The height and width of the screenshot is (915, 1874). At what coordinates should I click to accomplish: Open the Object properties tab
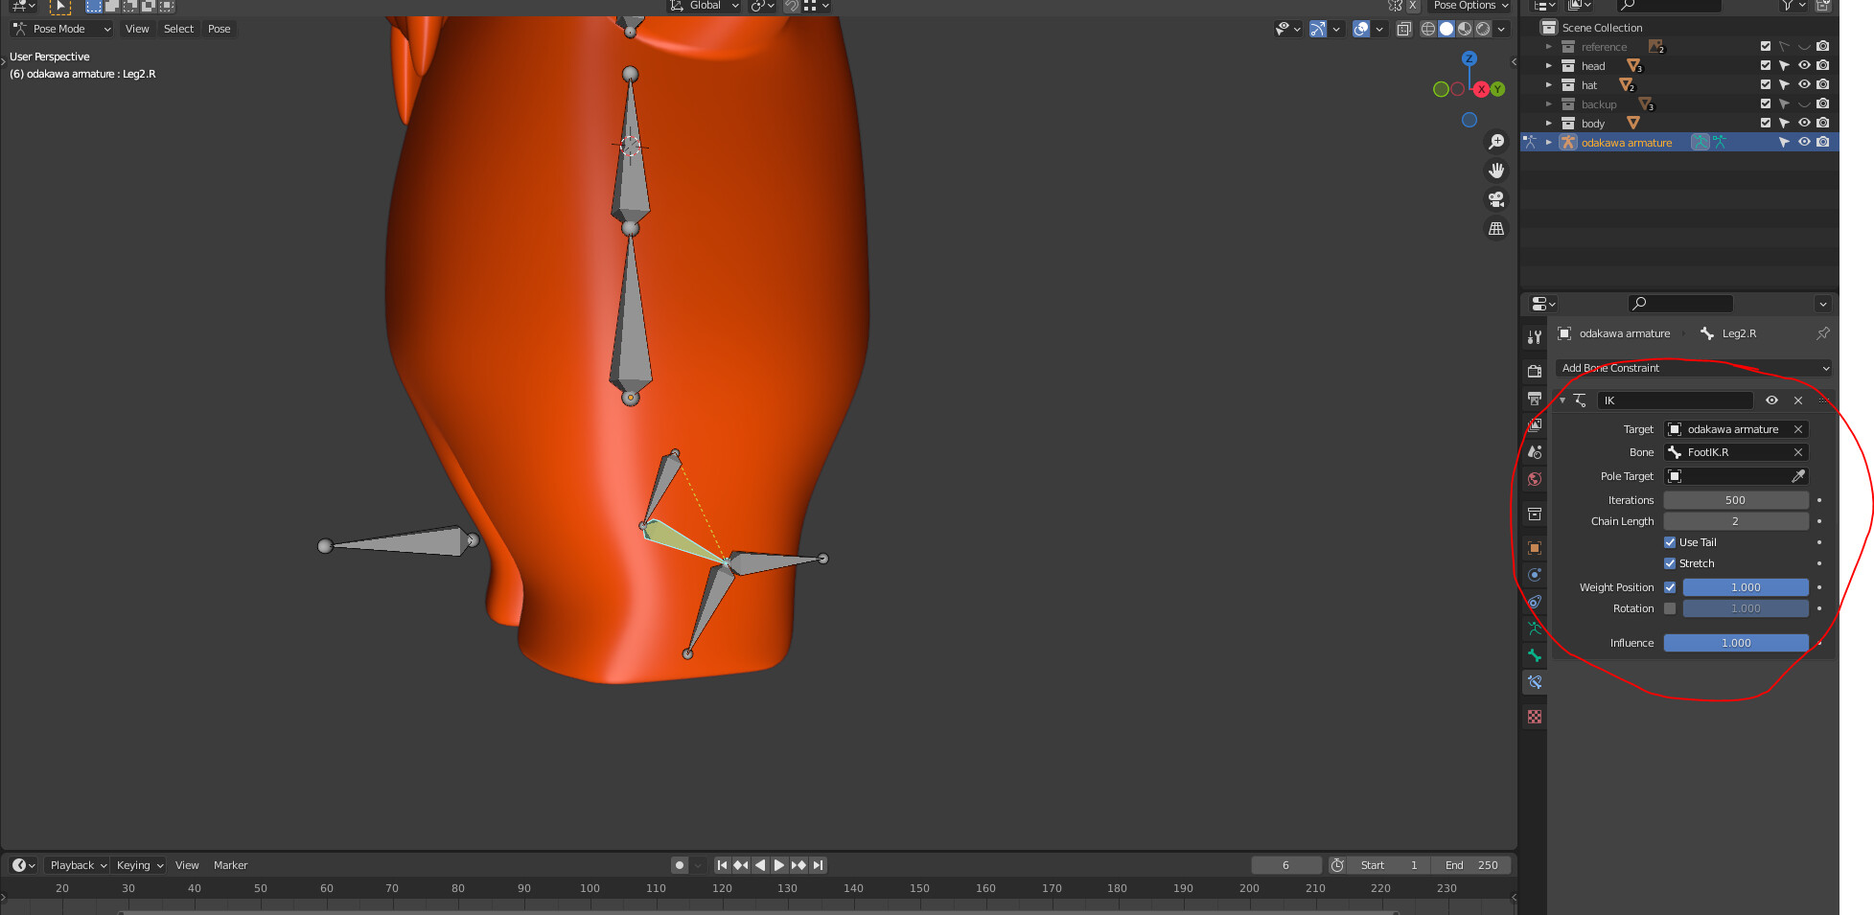1535,548
